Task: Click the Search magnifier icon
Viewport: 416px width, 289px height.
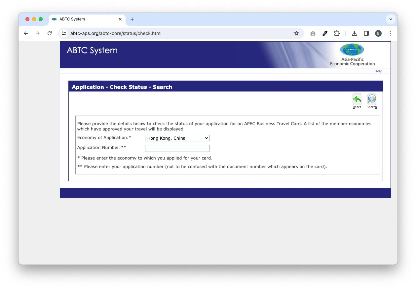Action: pyautogui.click(x=372, y=99)
